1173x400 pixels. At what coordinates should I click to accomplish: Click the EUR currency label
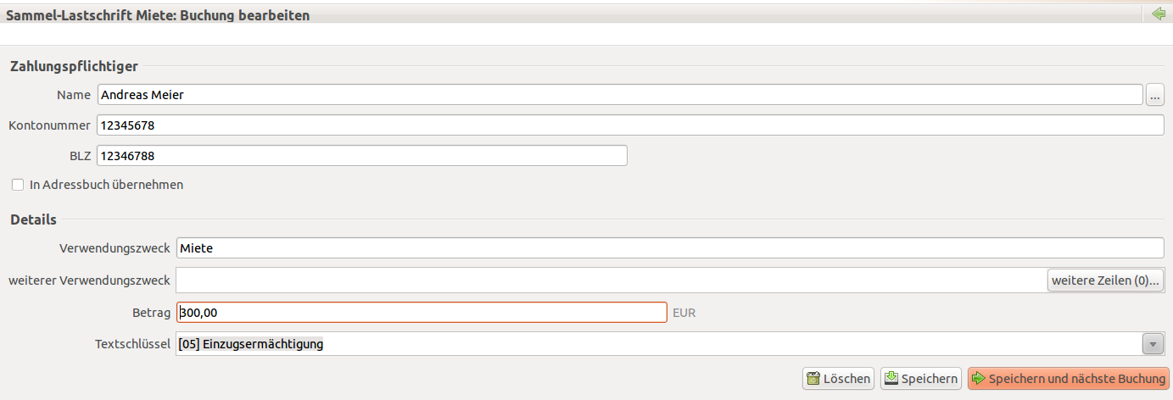tap(684, 313)
